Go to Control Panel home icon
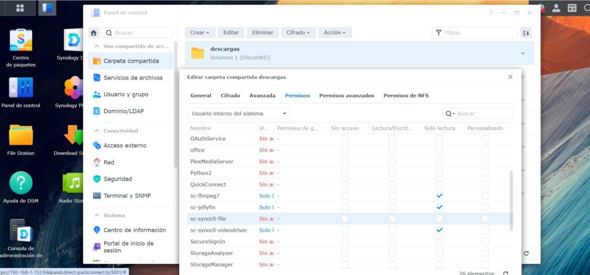 coord(94,33)
